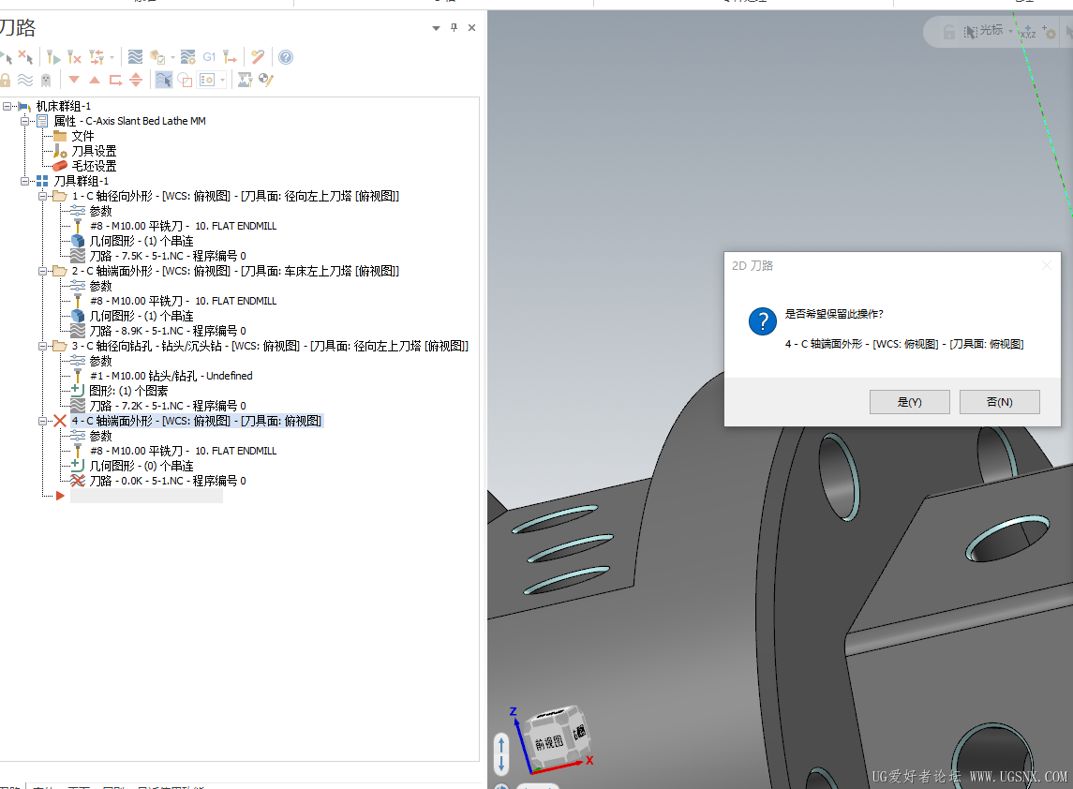
Task: Select #1 M10.00 钻头/钻孔 Undefined tool
Action: pos(171,377)
